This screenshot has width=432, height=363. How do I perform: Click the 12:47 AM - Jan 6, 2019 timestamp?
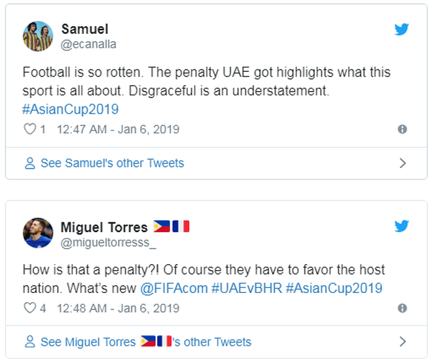[118, 130]
